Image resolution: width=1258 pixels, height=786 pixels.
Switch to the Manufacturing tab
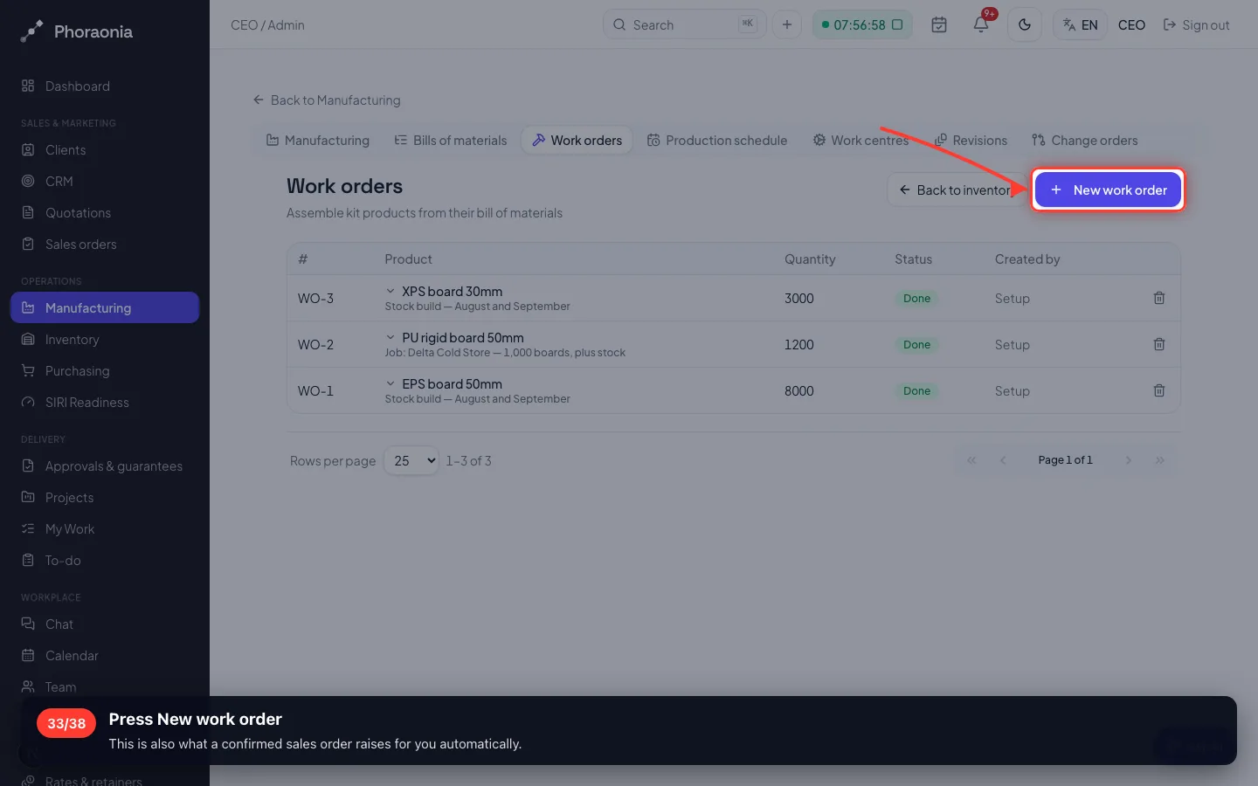317,140
